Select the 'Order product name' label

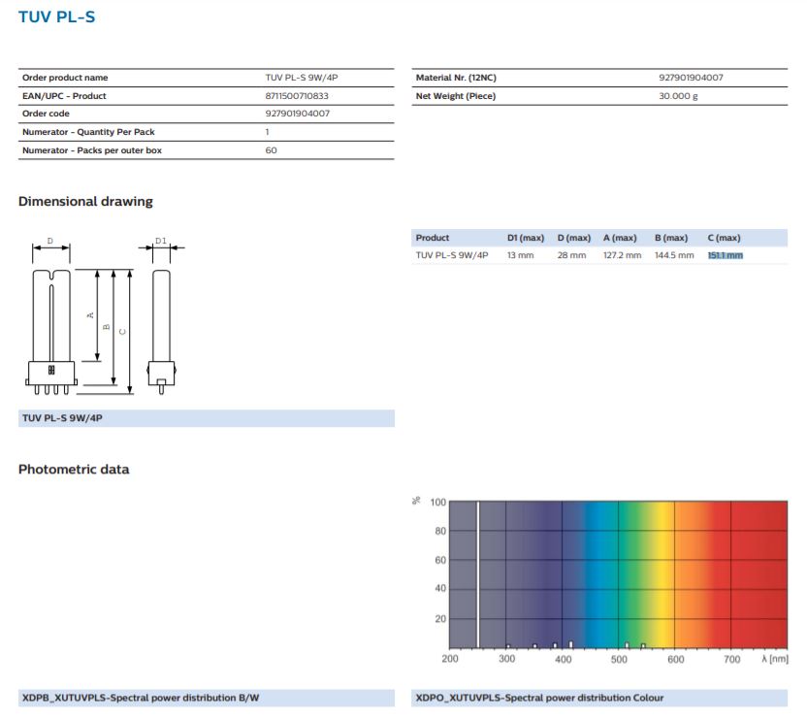pyautogui.click(x=65, y=78)
